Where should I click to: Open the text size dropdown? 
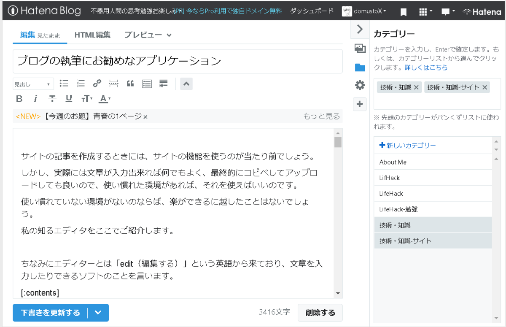click(x=86, y=99)
